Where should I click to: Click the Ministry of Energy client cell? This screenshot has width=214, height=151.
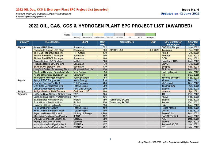coord(85,113)
